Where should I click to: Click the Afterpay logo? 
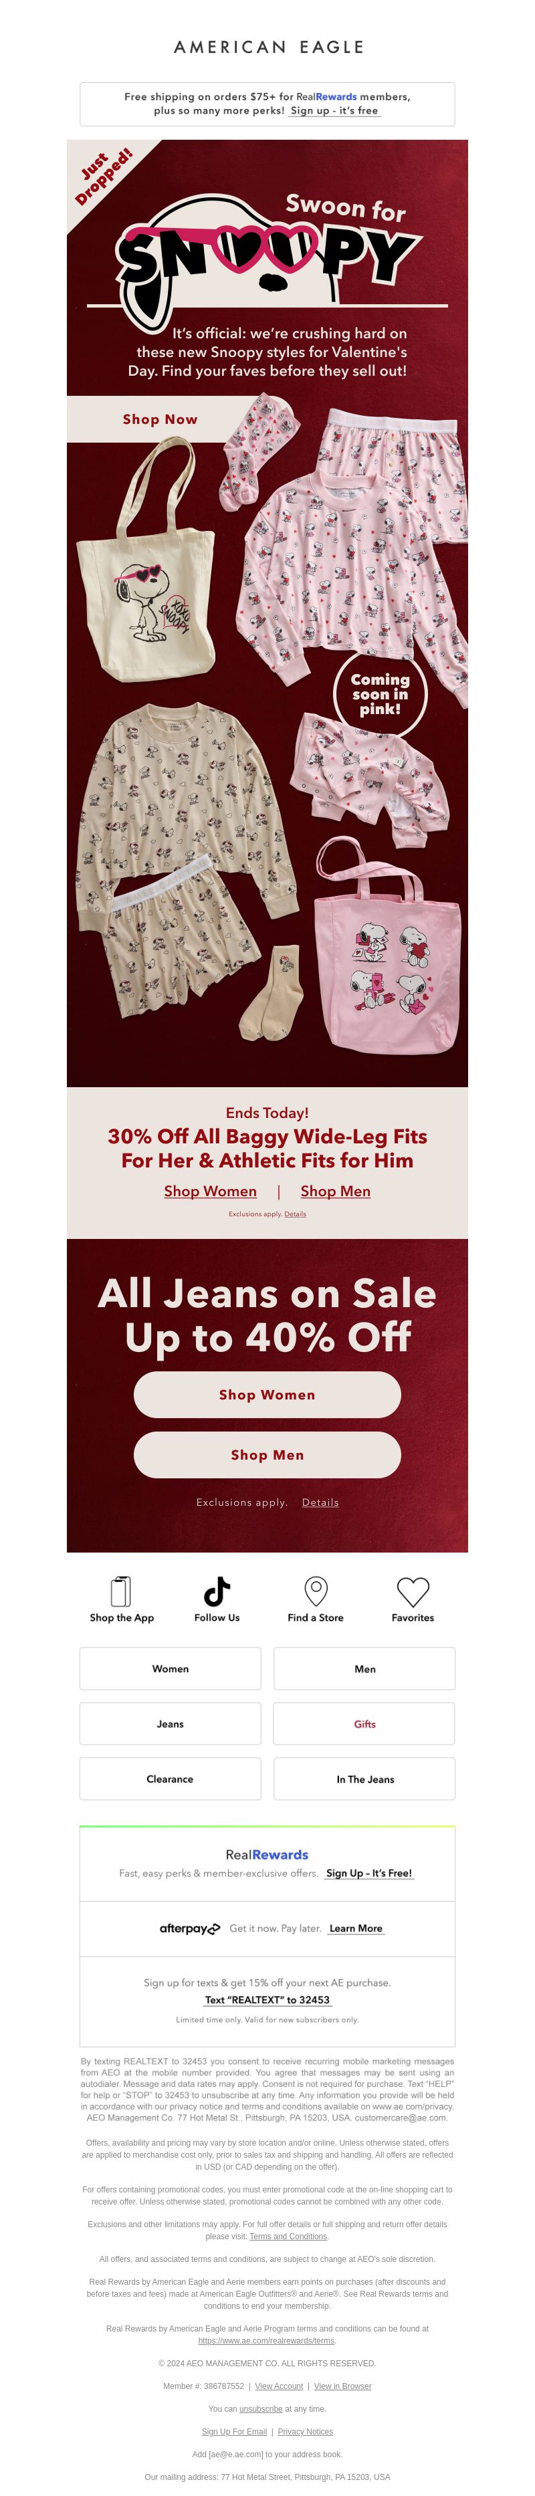(190, 1928)
